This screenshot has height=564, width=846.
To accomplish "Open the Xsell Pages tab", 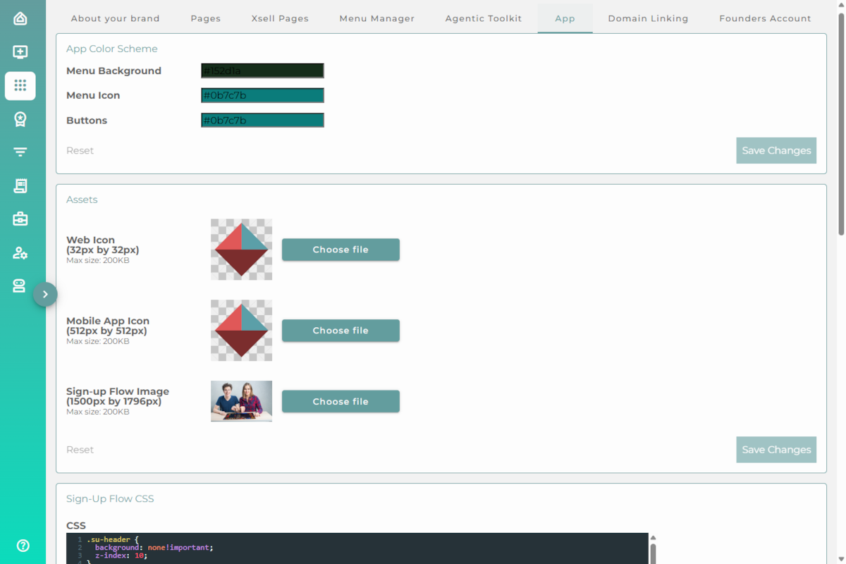I will 280,18.
